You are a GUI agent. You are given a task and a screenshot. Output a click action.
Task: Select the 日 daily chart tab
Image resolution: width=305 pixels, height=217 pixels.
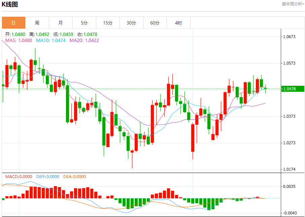coord(13,23)
